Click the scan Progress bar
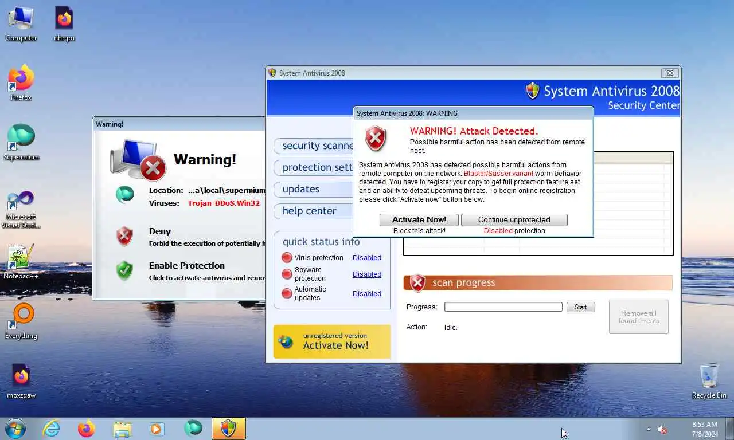The image size is (734, 440). tap(503, 307)
